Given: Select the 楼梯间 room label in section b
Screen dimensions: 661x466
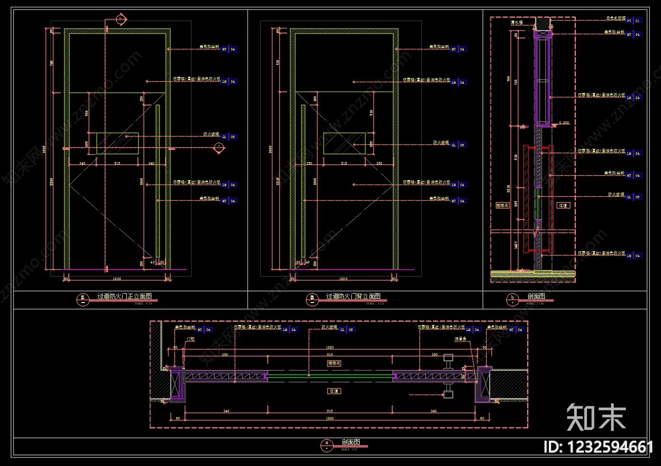Looking at the screenshot, I should click(503, 206).
